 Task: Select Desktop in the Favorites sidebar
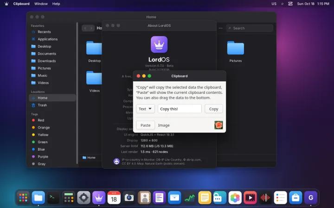coord(52,46)
